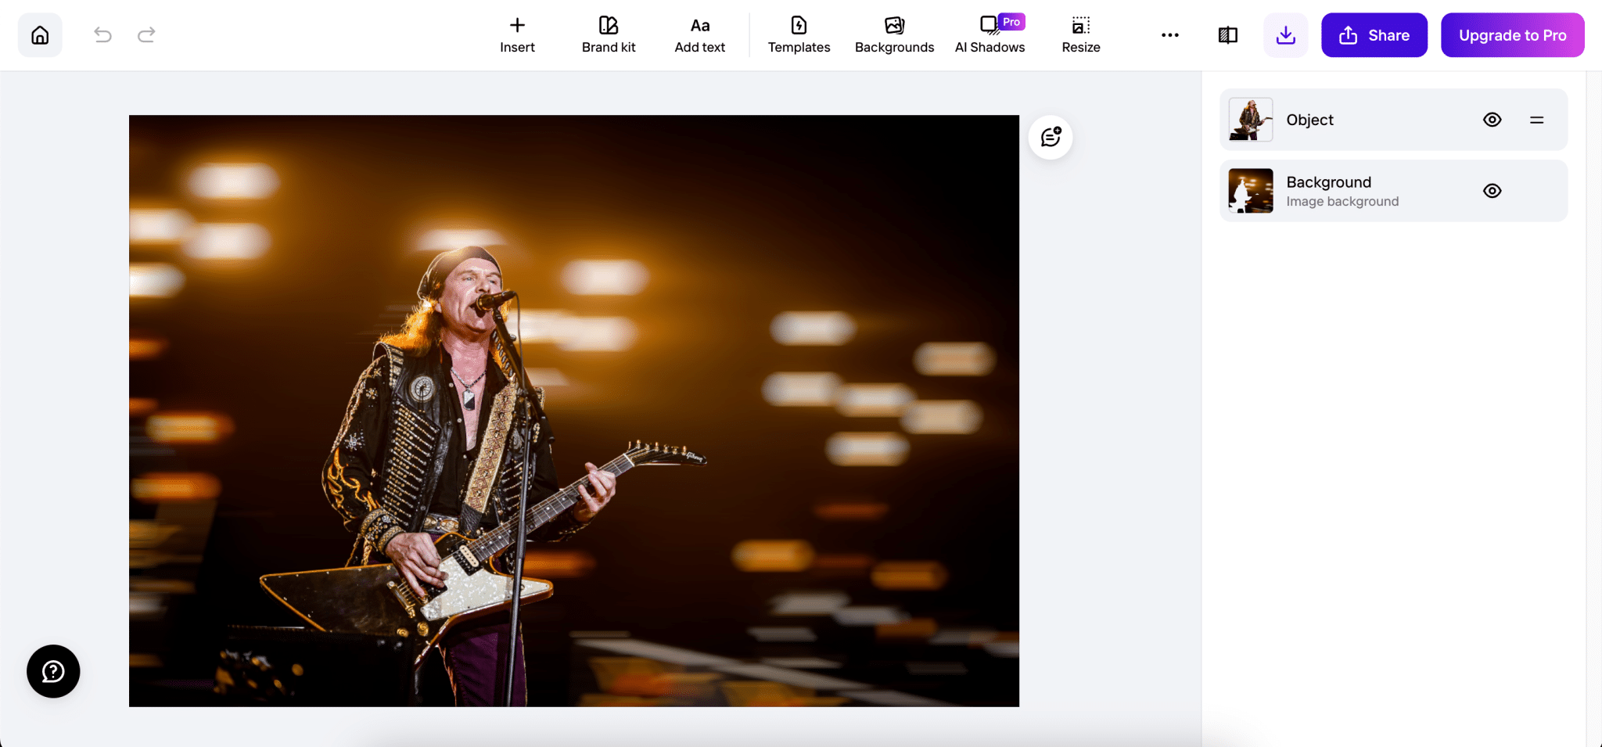Open the help chat bubble
The height and width of the screenshot is (747, 1602).
[x=52, y=671]
